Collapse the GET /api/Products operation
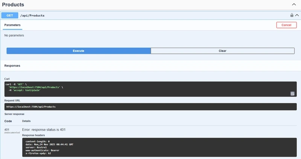 tap(297, 15)
